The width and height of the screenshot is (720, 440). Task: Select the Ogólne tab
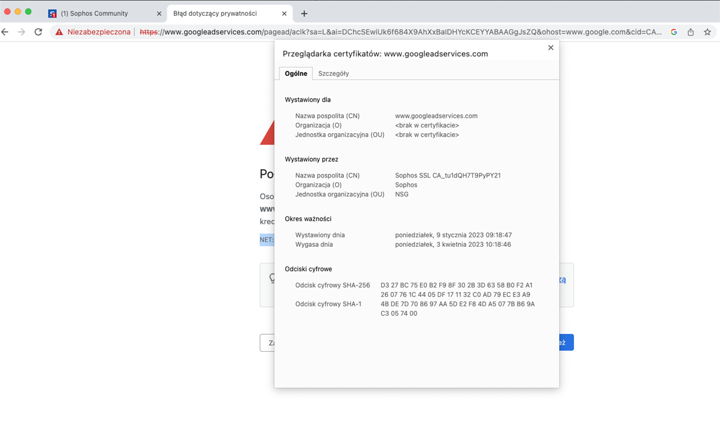pyautogui.click(x=296, y=73)
